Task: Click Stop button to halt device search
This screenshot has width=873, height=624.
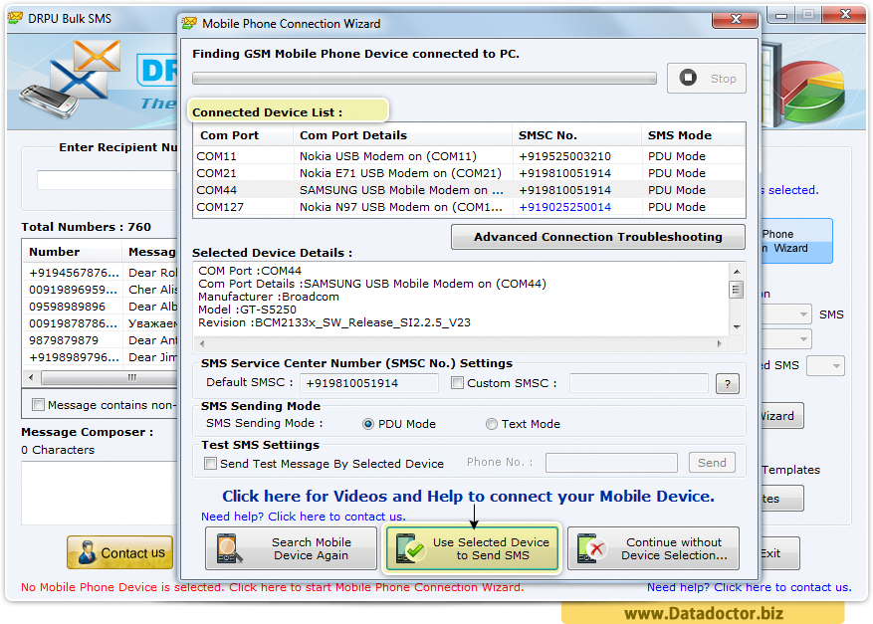Action: point(707,78)
